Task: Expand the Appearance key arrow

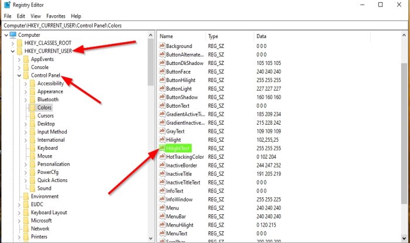Action: click(x=26, y=92)
